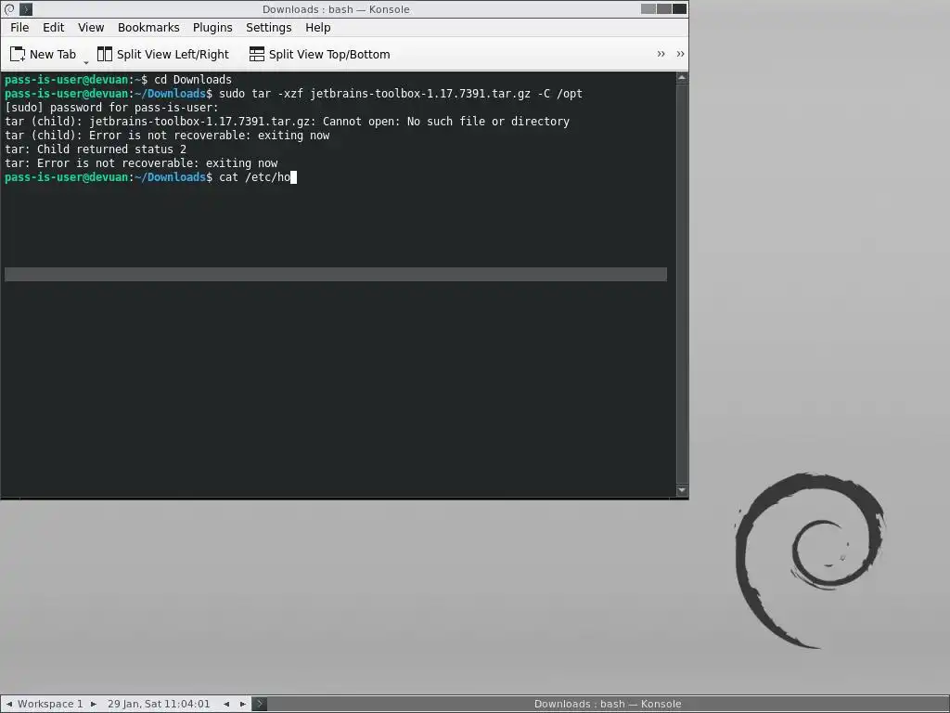Click the previous workspace arrow left of Workspace 1
The width and height of the screenshot is (950, 713).
[x=9, y=704]
